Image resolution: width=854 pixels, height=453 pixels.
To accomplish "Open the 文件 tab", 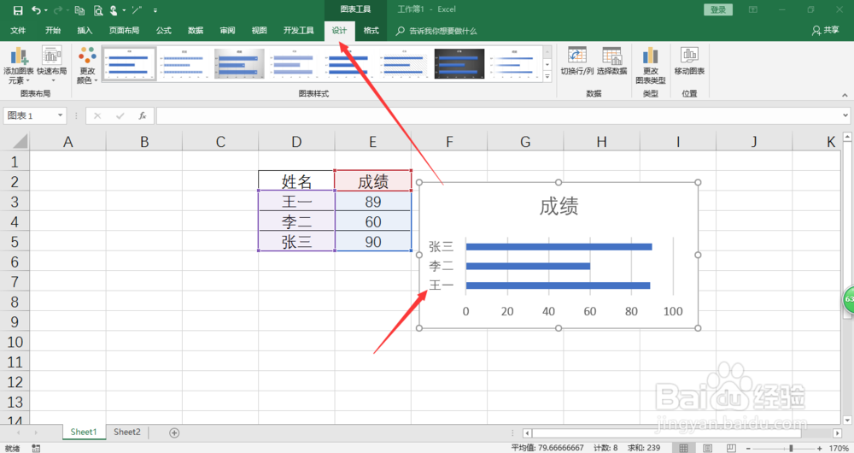I will pos(18,31).
